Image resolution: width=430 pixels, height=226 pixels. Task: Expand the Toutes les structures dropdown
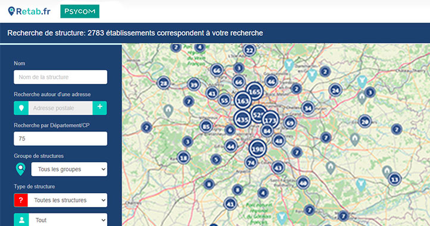[67, 200]
